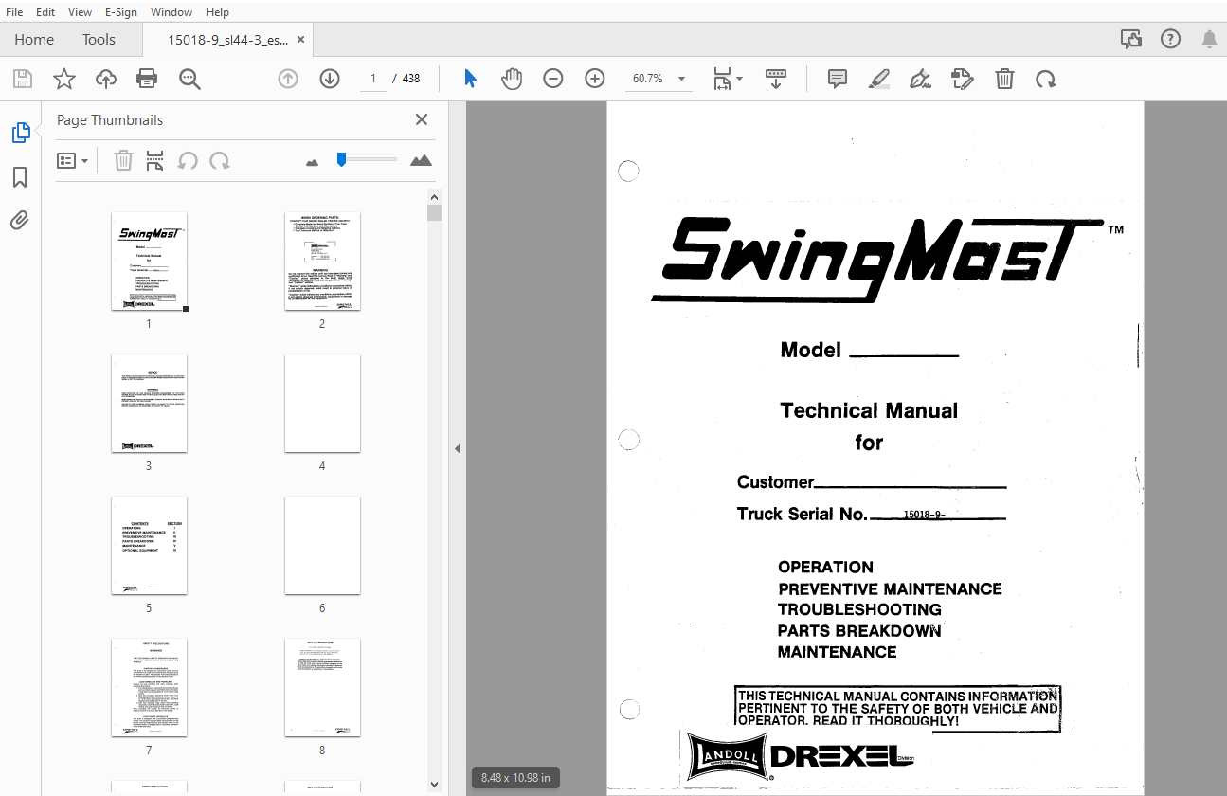Screen dimensions: 1227x796
Task: Open the Window menu
Action: pyautogui.click(x=171, y=12)
